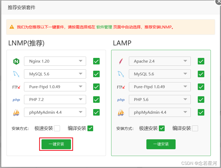Uncheck PHP 7.2 in the LNMP panel

coord(96,99)
